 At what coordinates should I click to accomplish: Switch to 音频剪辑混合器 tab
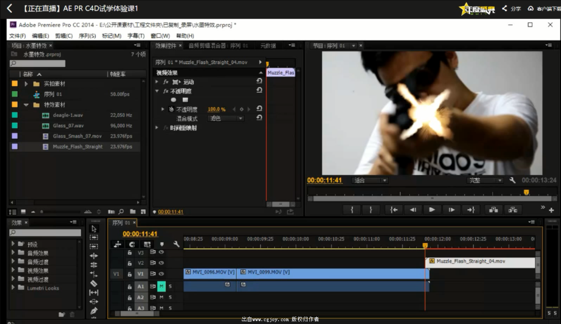[218, 46]
